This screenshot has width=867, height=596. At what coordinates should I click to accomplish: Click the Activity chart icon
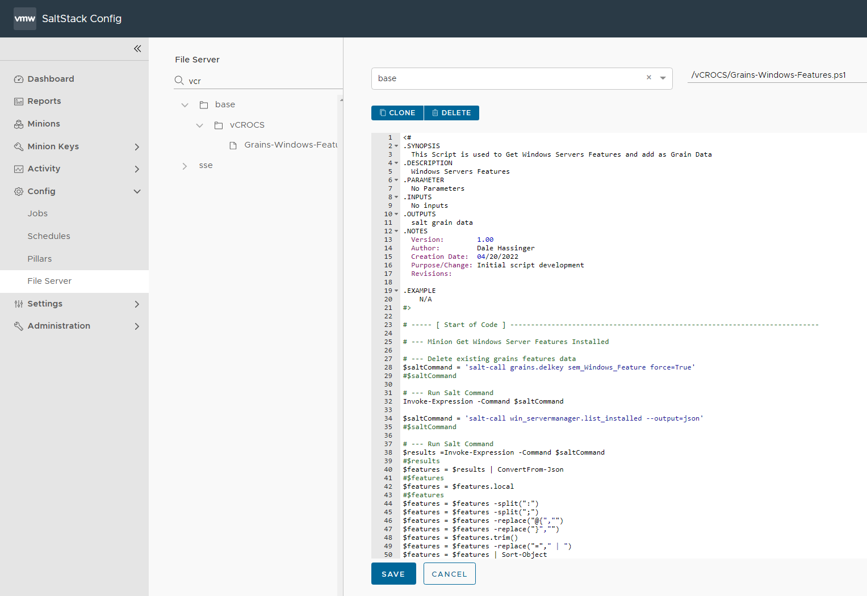[19, 169]
